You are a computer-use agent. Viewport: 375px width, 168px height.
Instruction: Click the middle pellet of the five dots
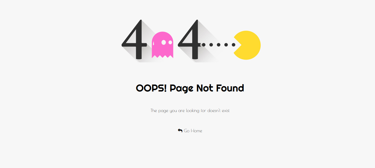[x=219, y=45]
